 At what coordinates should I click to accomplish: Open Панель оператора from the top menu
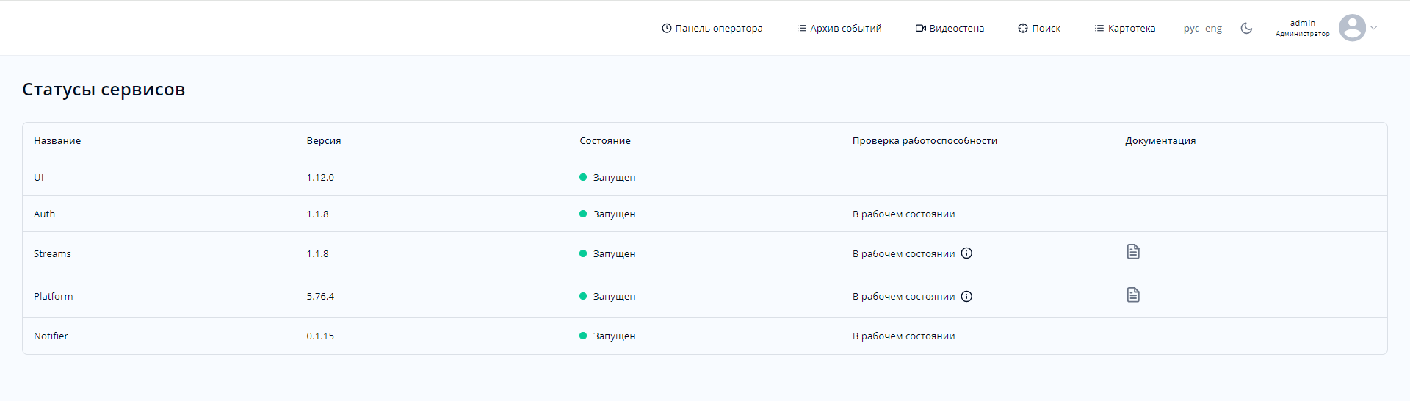point(712,29)
